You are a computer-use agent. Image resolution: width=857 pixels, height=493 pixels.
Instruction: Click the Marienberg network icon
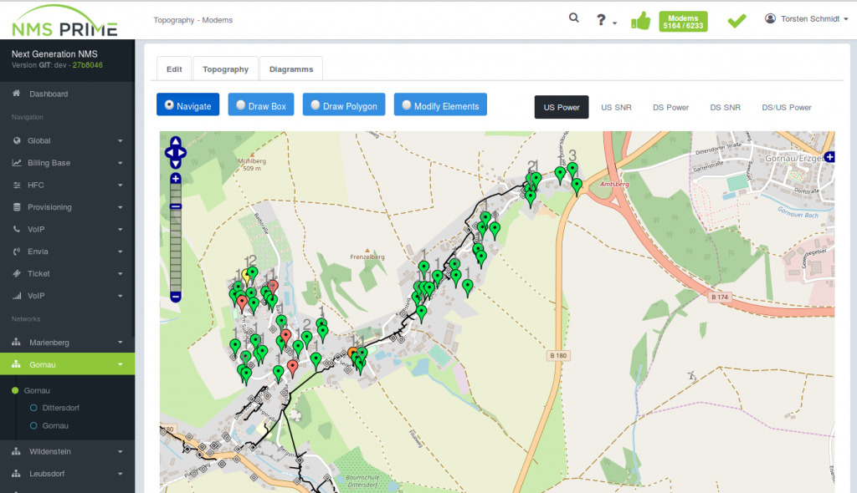[17, 343]
